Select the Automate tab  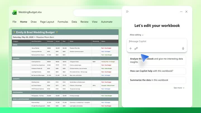[x=107, y=22]
